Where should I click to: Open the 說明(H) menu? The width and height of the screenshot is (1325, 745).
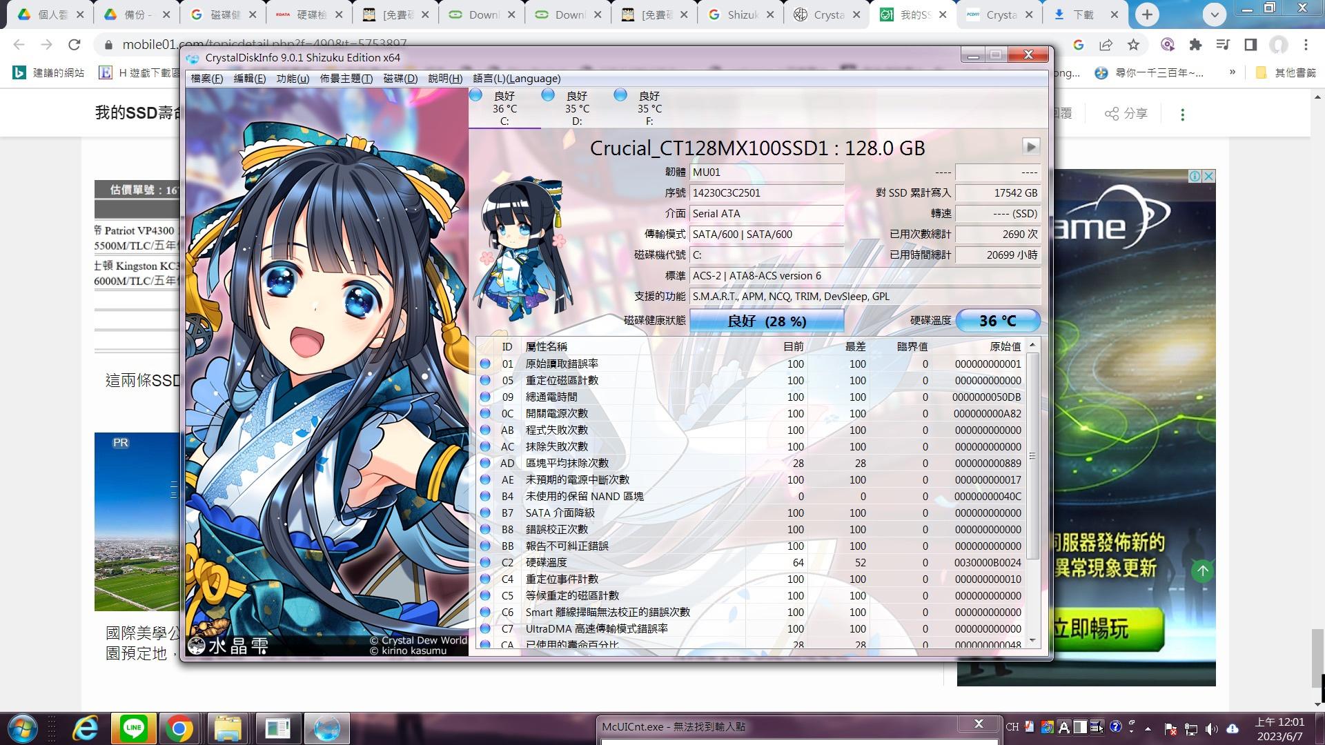coord(445,79)
